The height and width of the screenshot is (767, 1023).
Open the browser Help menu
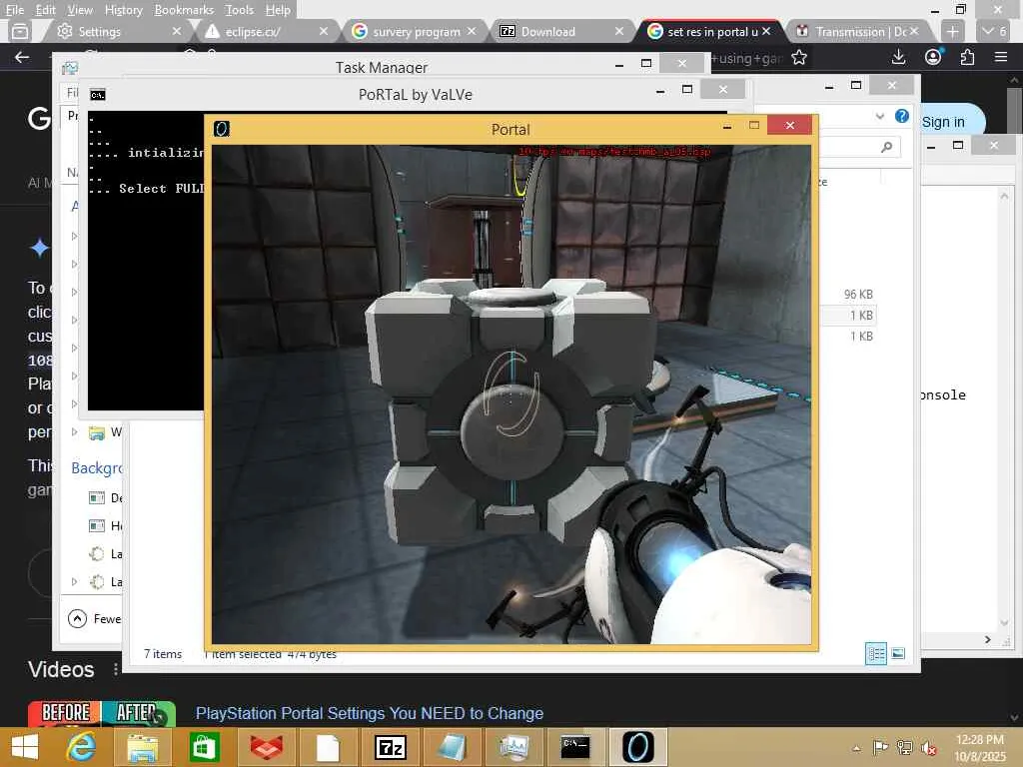pyautogui.click(x=278, y=10)
